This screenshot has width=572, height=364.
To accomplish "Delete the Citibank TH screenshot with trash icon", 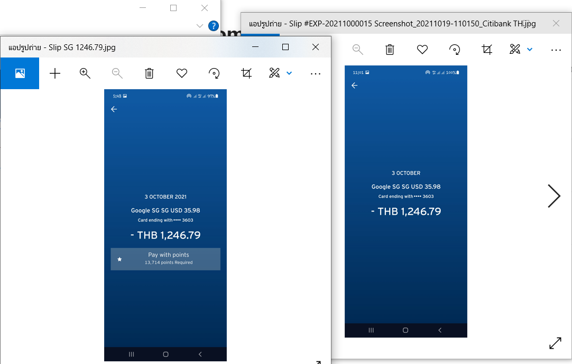I will click(390, 50).
